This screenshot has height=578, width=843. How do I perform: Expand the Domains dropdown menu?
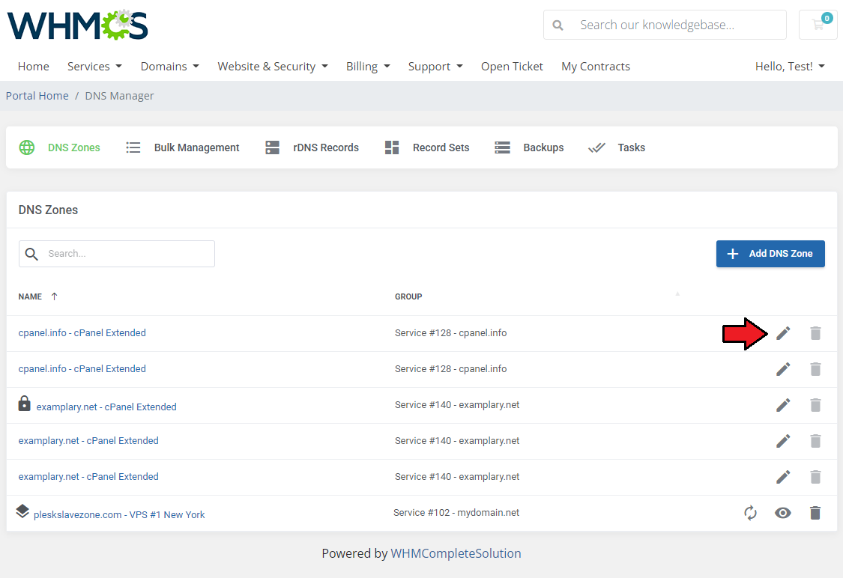[x=170, y=66]
